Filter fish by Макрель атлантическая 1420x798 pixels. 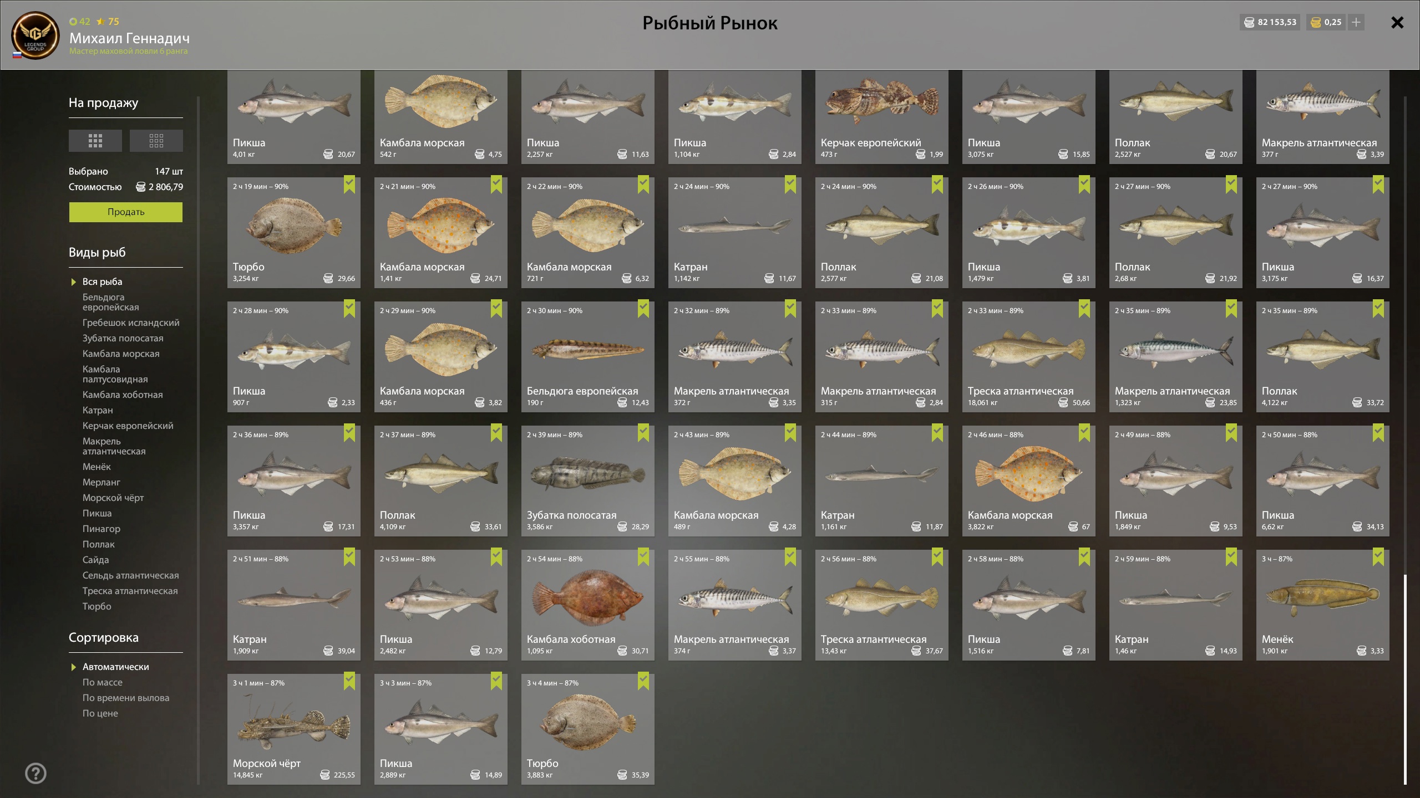point(114,446)
